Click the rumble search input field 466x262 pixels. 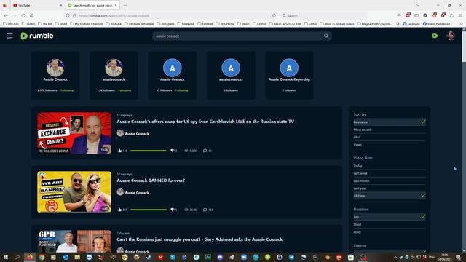click(238, 36)
